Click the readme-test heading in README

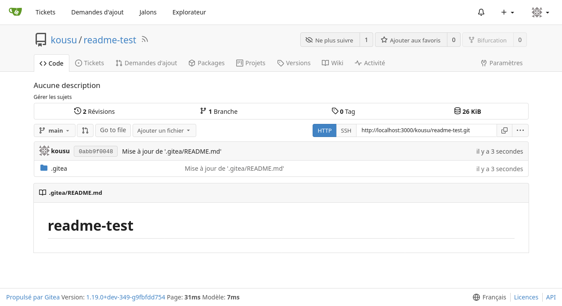pyautogui.click(x=90, y=225)
